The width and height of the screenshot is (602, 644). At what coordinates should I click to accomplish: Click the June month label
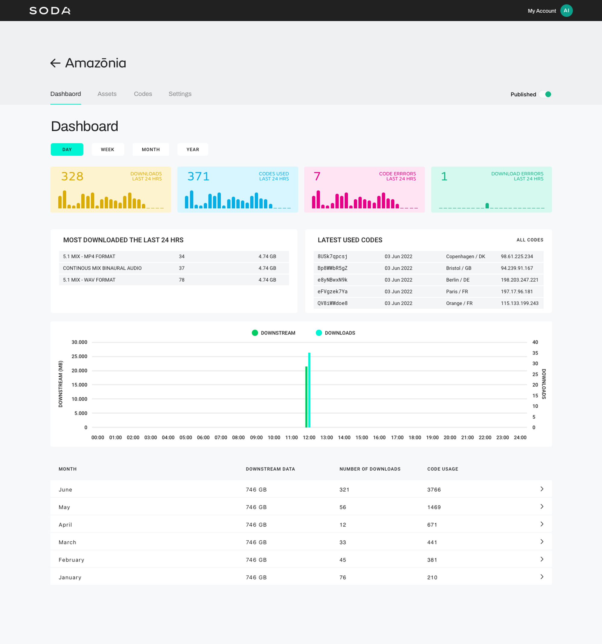pyautogui.click(x=65, y=490)
